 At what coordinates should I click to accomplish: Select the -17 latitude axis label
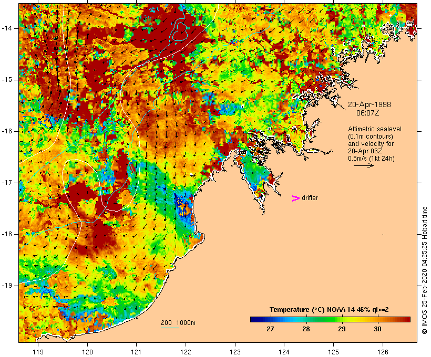pyautogui.click(x=9, y=182)
